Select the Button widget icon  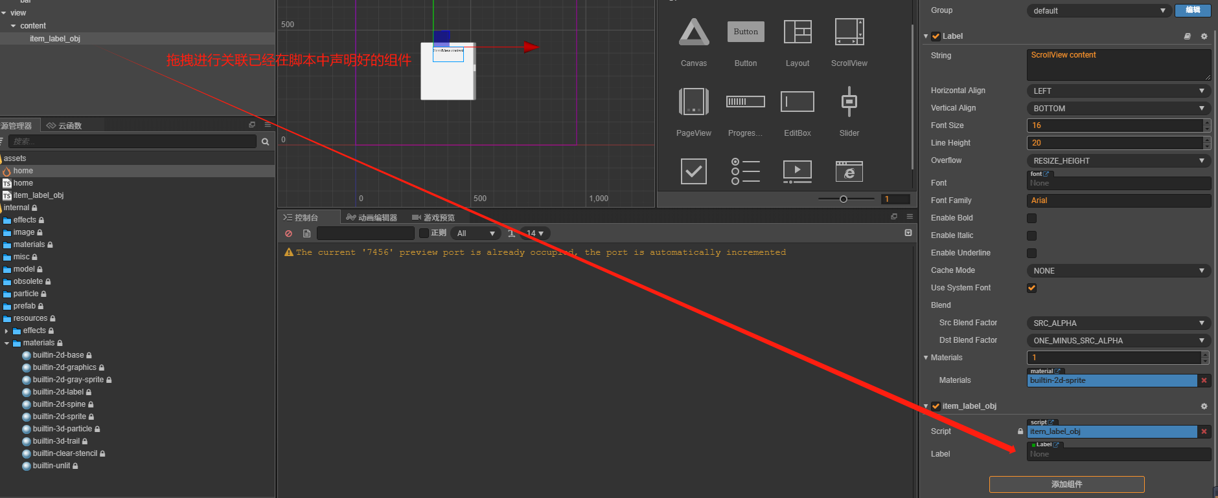pos(746,32)
